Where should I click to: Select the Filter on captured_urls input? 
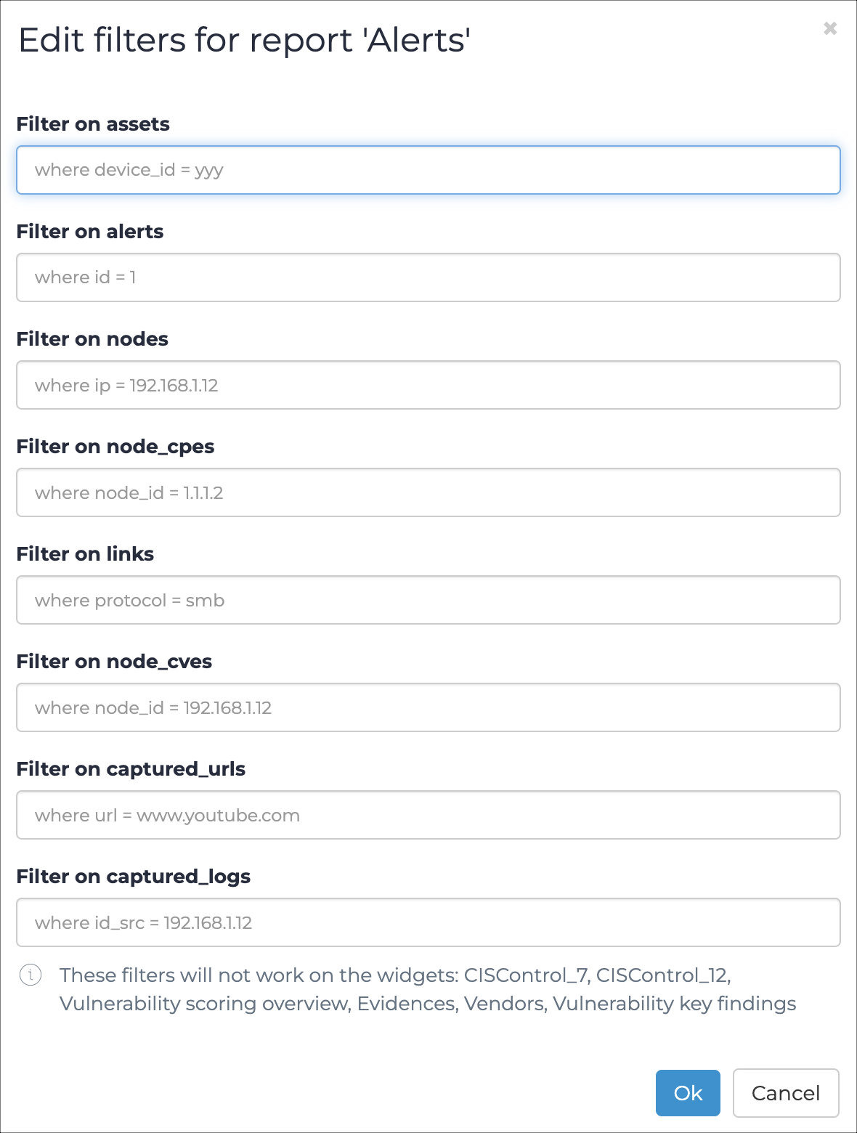[428, 815]
